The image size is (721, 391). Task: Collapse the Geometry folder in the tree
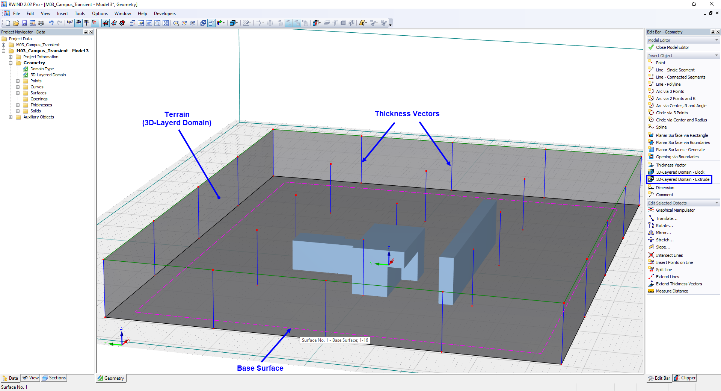coord(11,63)
